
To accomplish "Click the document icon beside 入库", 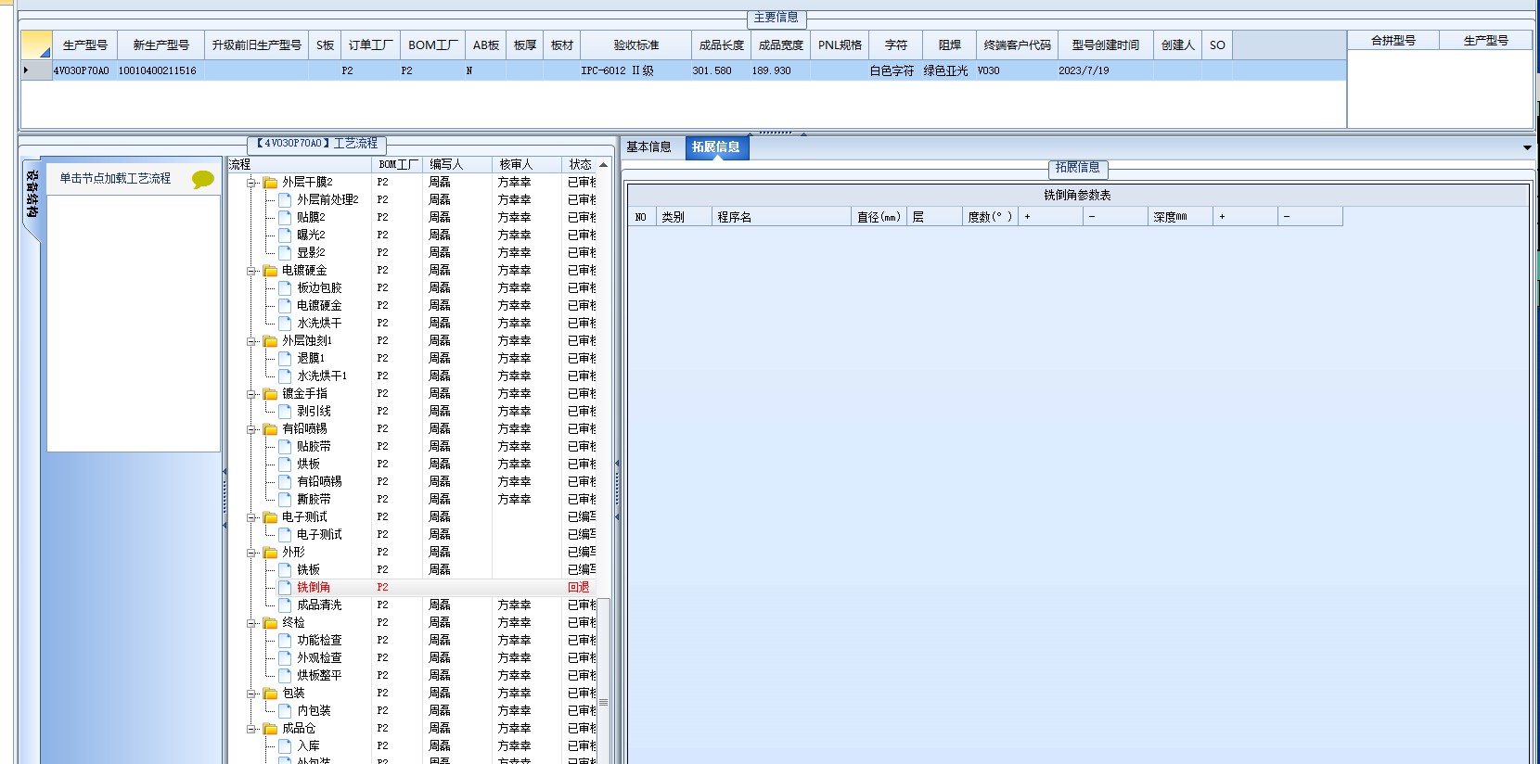I will coord(285,746).
